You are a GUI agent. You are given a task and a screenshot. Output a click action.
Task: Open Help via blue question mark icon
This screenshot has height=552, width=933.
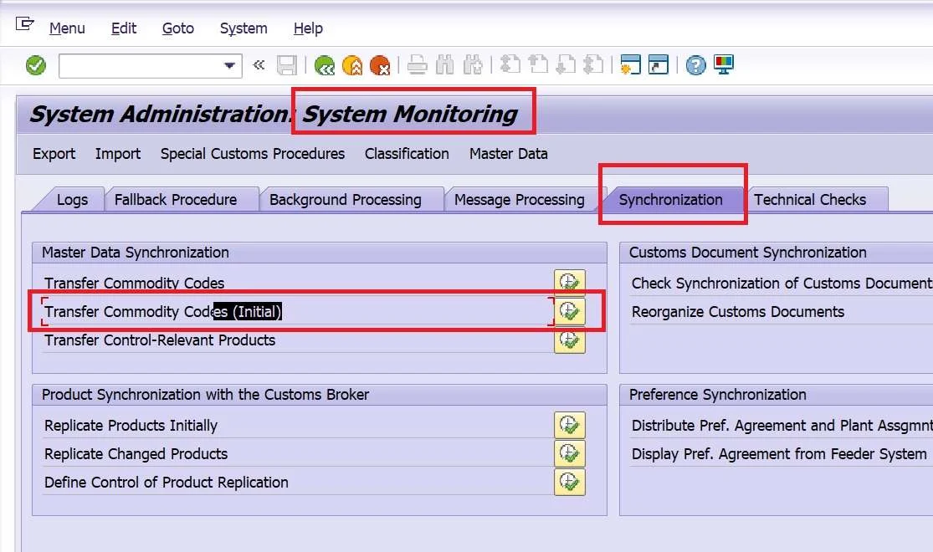[x=695, y=65]
